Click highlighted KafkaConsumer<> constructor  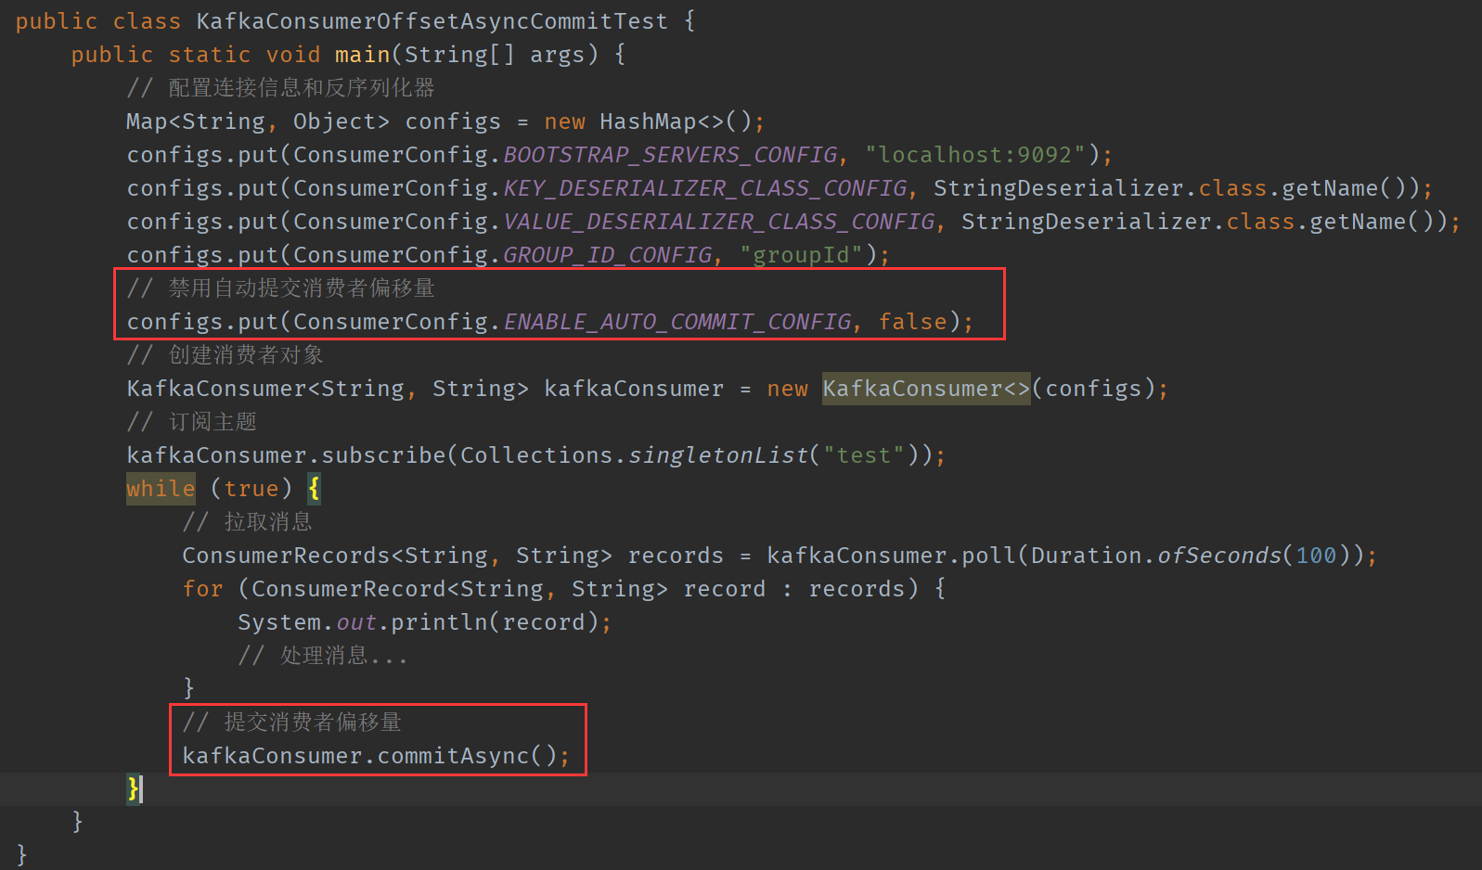coord(926,389)
